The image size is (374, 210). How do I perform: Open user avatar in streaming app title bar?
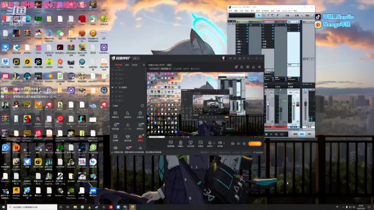[x=224, y=58]
